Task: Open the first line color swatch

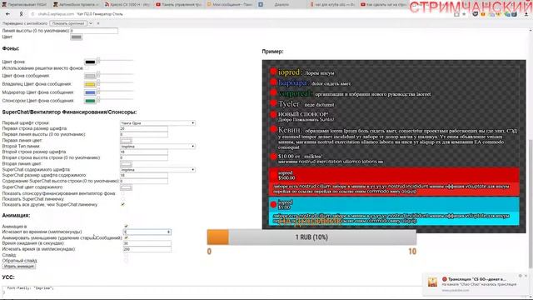Action: [126, 141]
